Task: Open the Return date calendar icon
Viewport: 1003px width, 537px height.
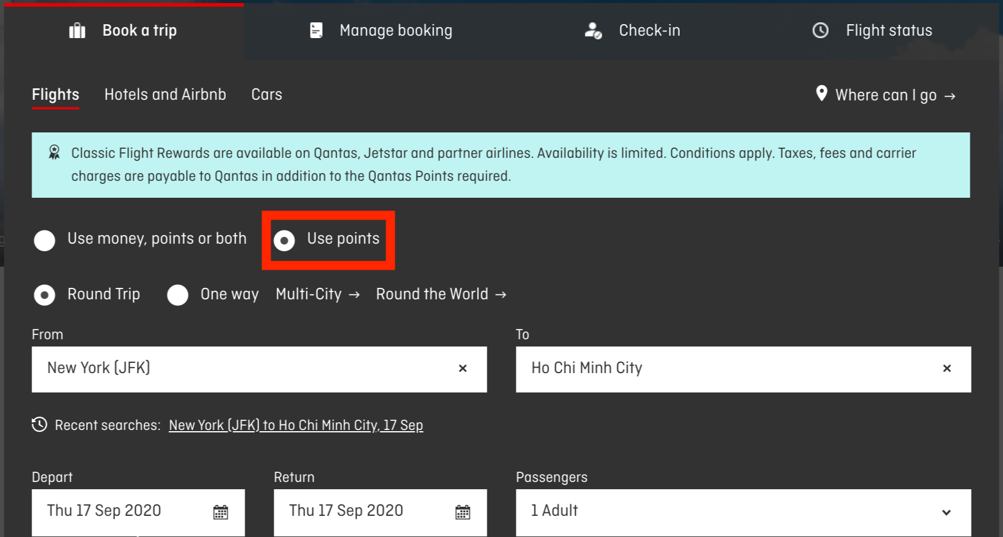Action: point(462,512)
